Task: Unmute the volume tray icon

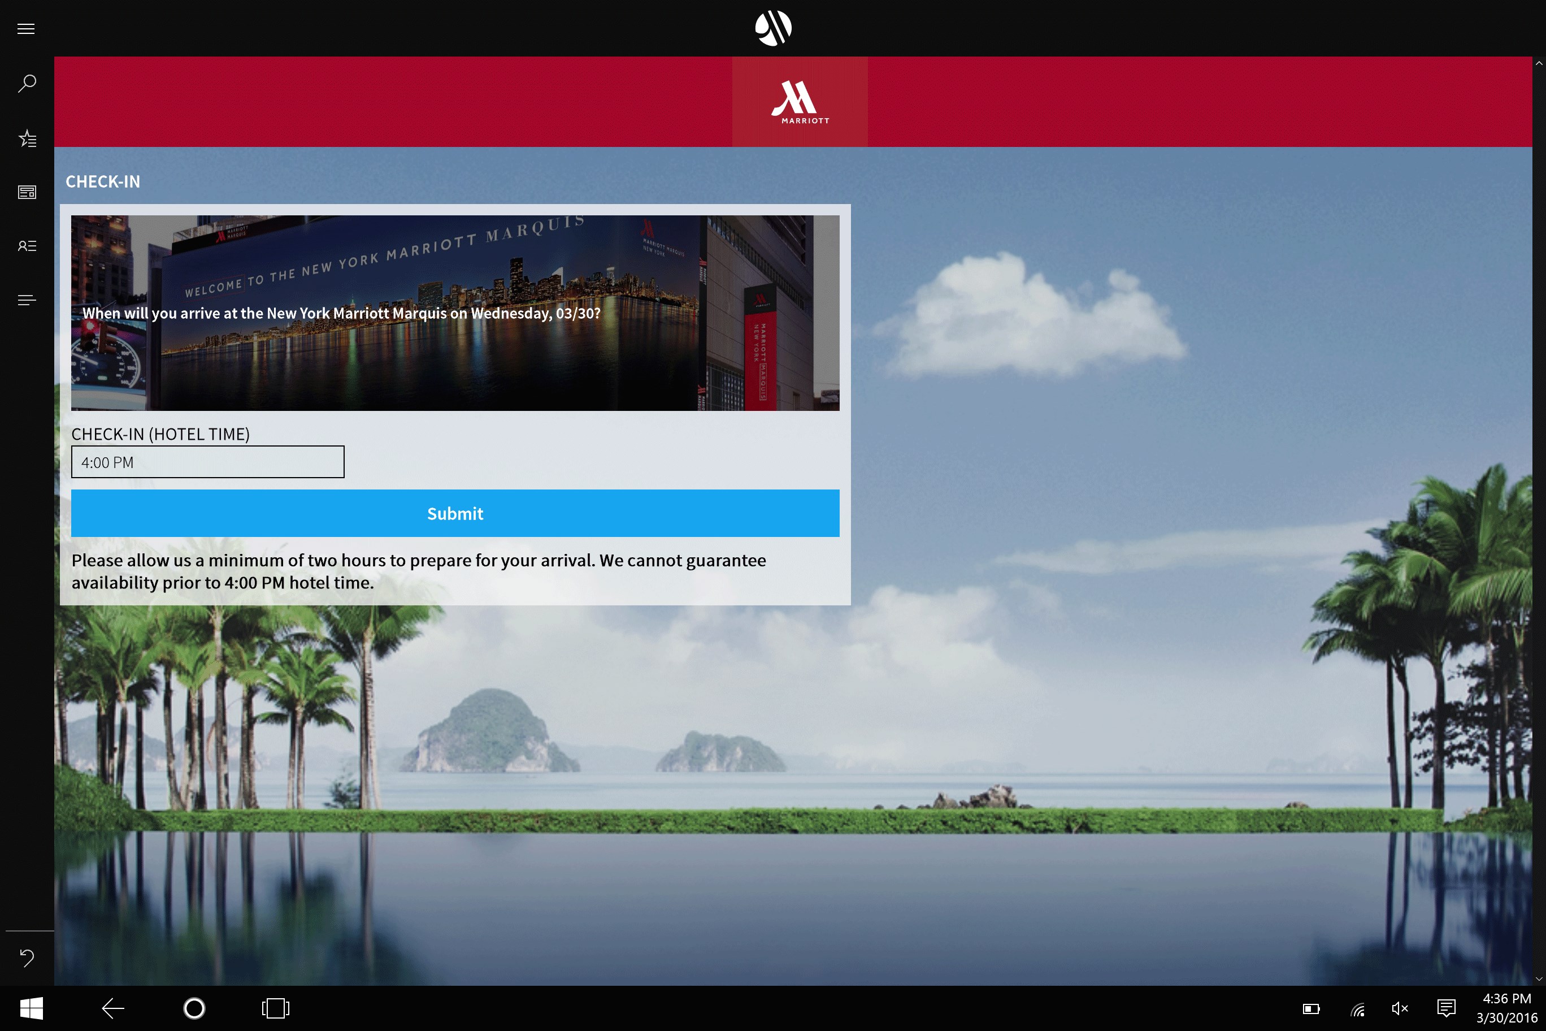Action: [1400, 1008]
